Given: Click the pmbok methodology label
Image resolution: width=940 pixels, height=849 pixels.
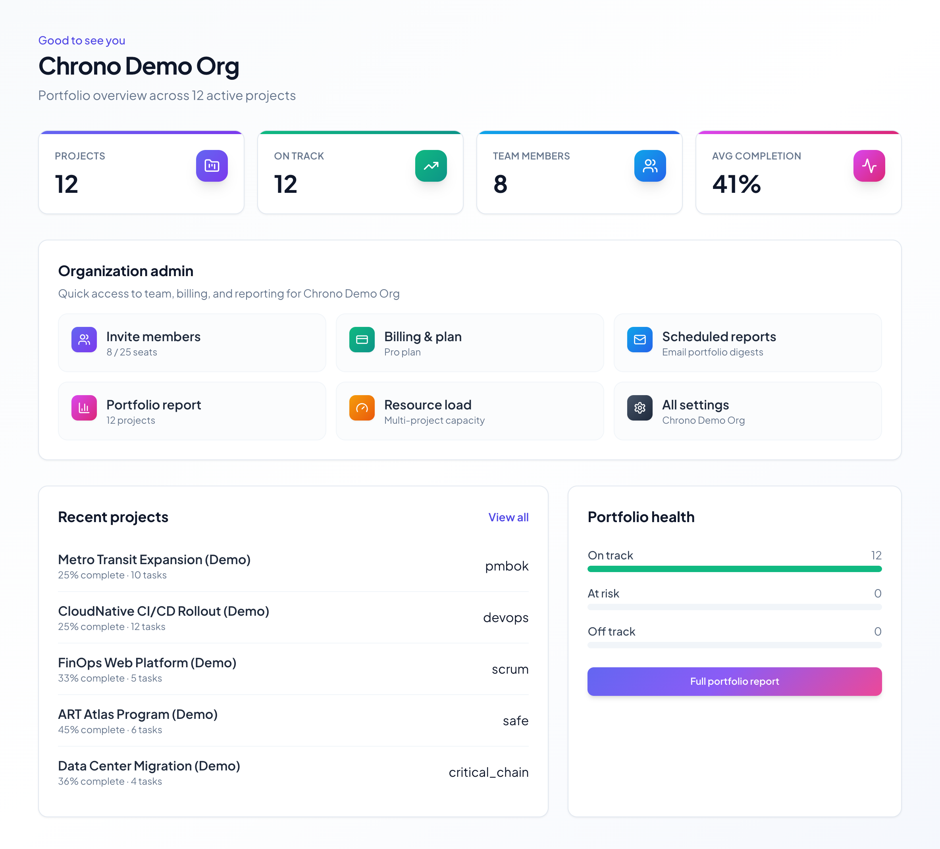Looking at the screenshot, I should [x=507, y=566].
